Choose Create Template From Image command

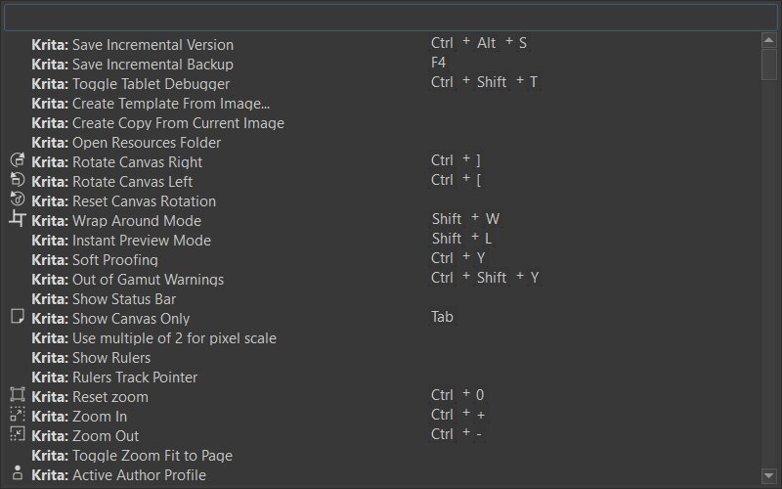[171, 104]
